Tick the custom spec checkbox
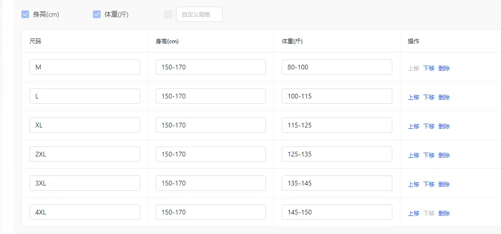Screen dimensions: 501x234 tap(168, 14)
